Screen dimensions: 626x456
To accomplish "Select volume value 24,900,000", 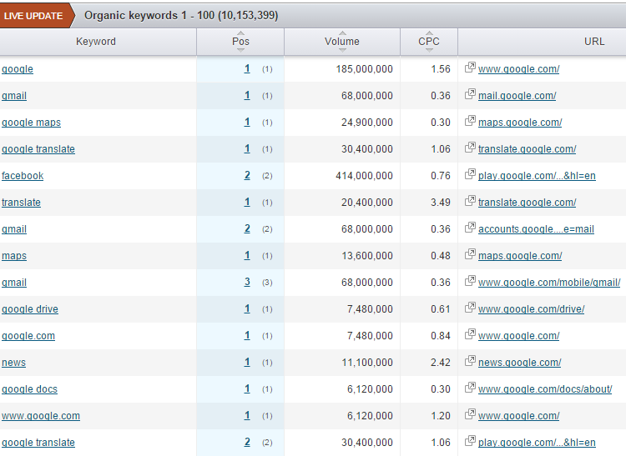I will pyautogui.click(x=367, y=123).
